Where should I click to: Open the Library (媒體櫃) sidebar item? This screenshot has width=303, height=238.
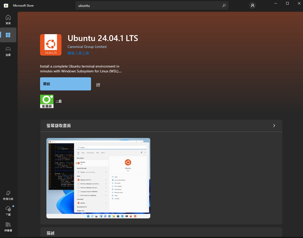pos(8,227)
